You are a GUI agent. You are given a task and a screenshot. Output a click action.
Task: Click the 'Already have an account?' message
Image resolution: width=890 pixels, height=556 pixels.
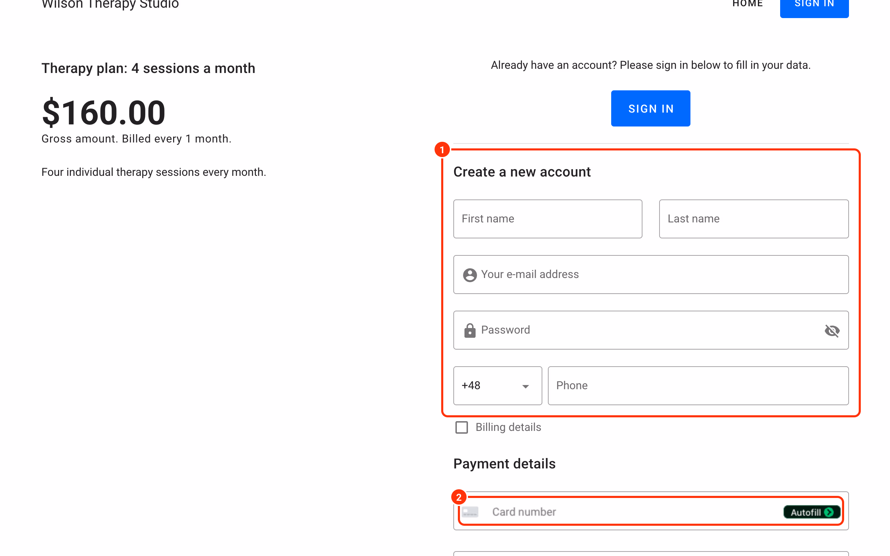point(650,65)
